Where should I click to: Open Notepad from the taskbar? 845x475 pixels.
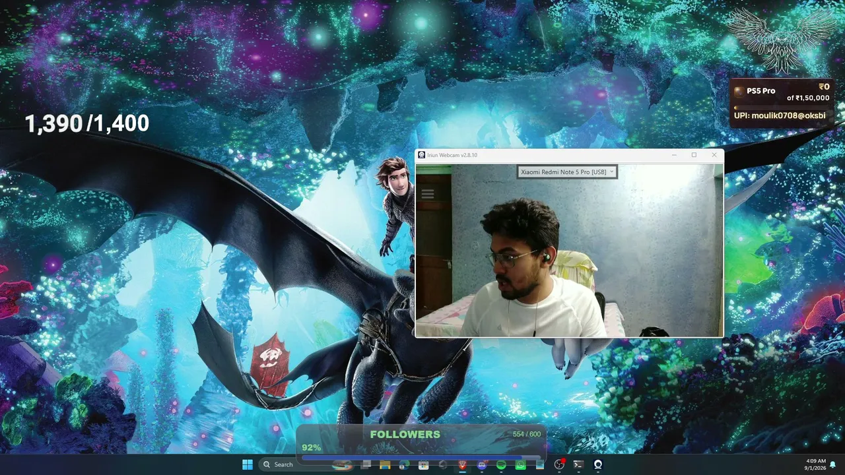click(x=540, y=464)
